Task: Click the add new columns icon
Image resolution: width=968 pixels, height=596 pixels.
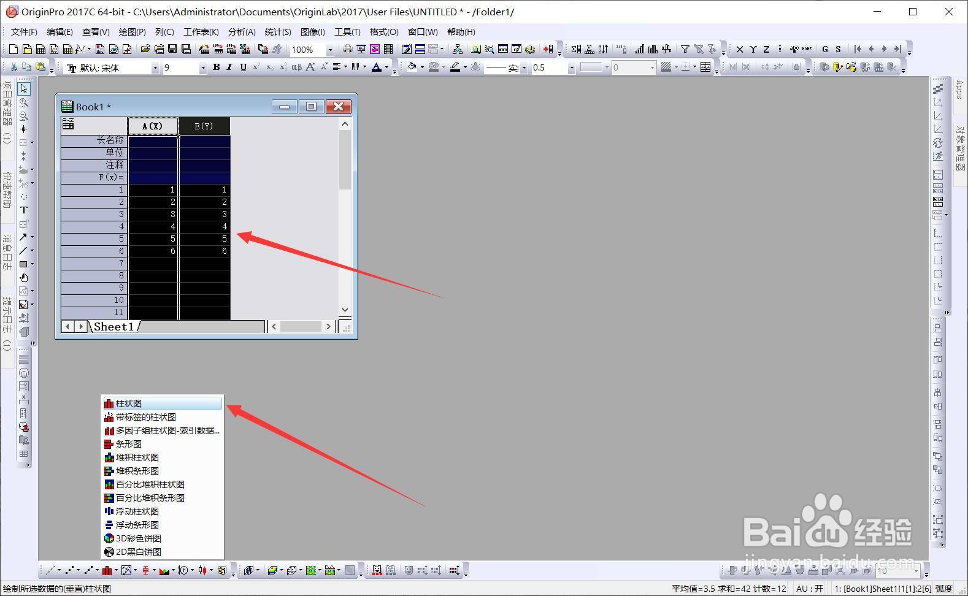Action: [x=548, y=49]
